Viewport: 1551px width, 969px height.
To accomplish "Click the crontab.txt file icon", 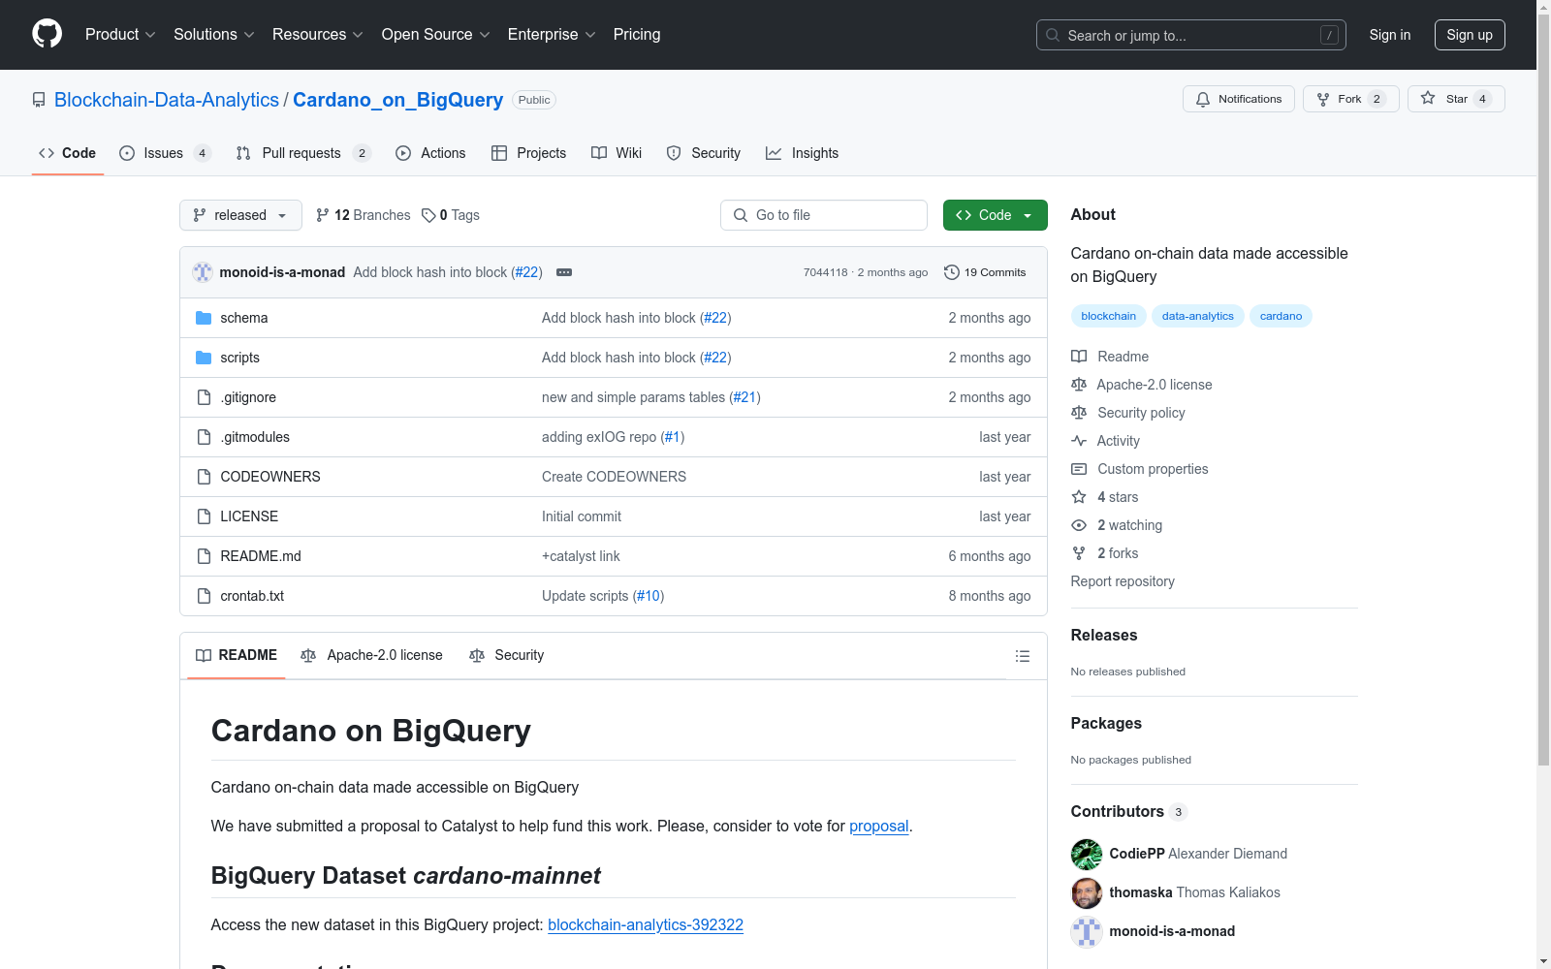I will 204,596.
